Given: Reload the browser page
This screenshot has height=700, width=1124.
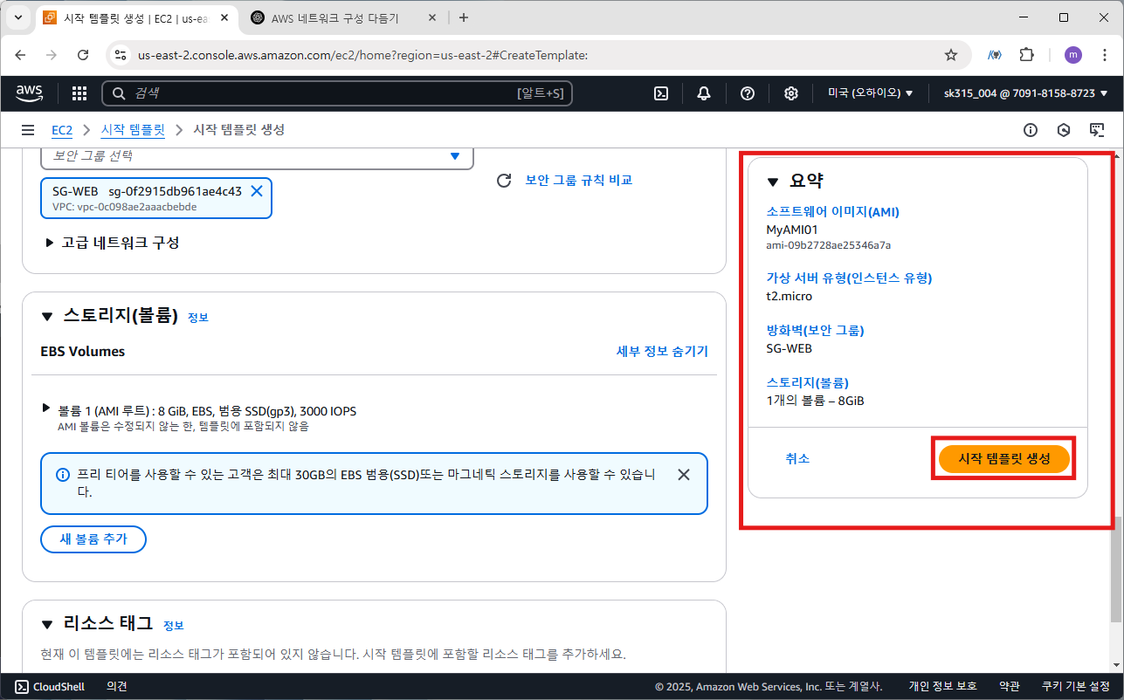Looking at the screenshot, I should (83, 55).
